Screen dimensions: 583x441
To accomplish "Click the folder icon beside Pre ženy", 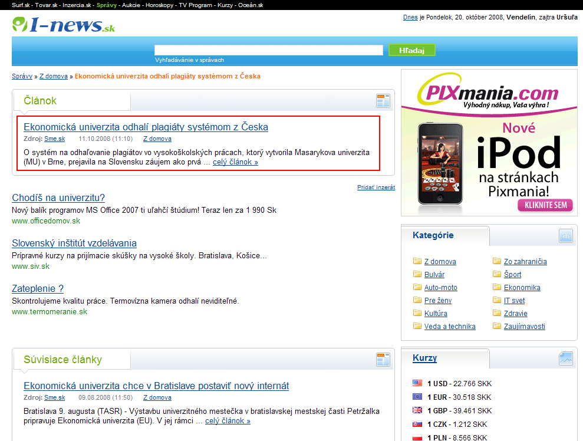I will (417, 300).
